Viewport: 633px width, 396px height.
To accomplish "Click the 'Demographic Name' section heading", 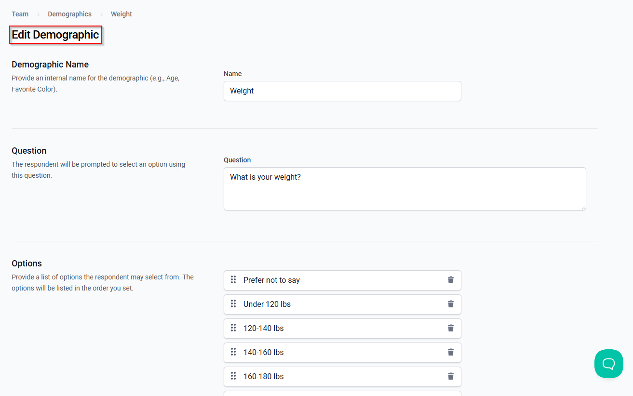I will click(x=50, y=65).
